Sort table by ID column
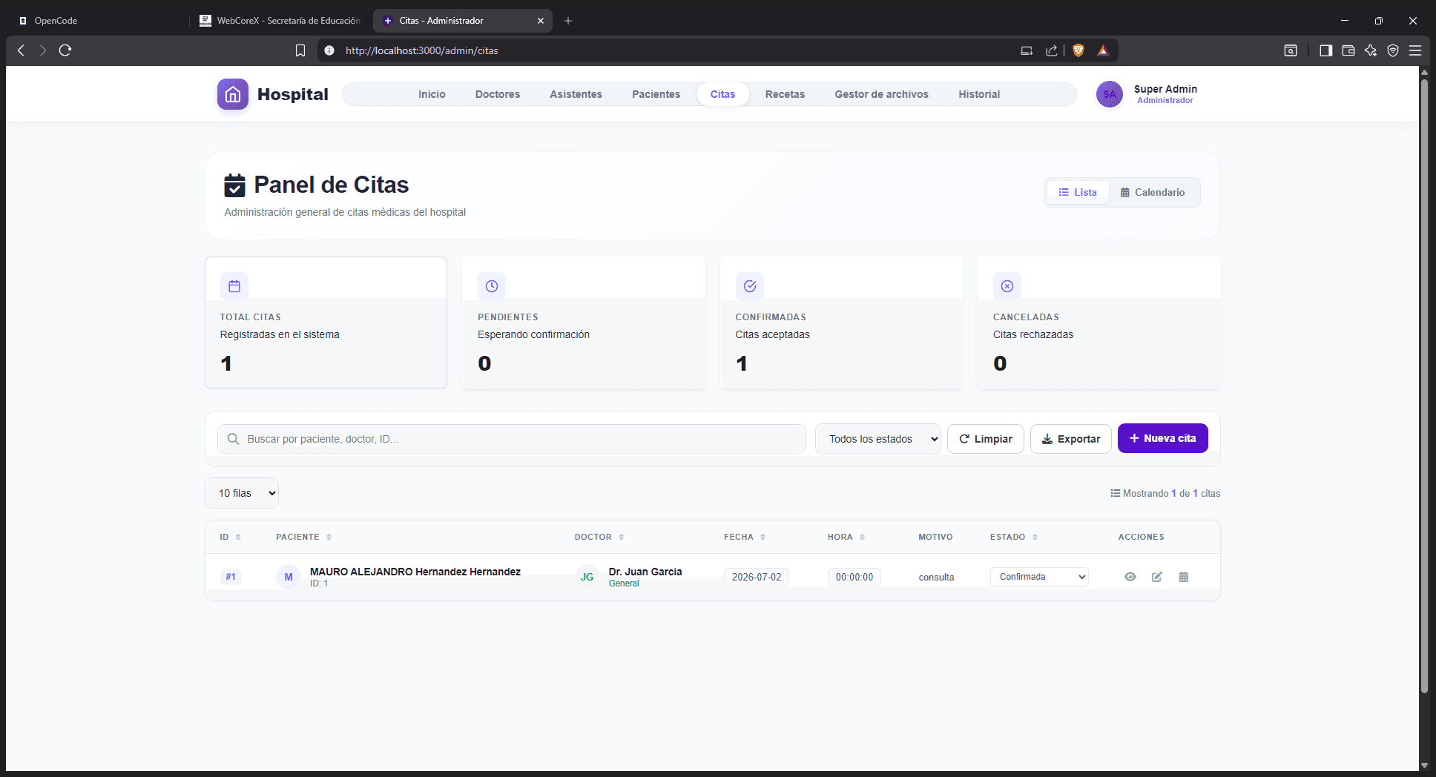The height and width of the screenshot is (777, 1436). point(230,537)
